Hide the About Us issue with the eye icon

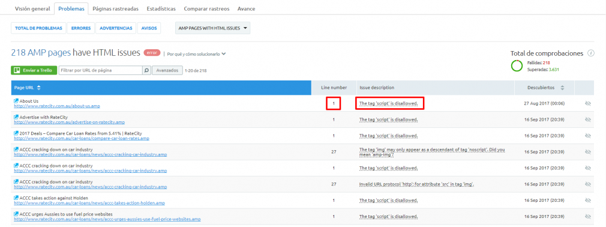tap(588, 104)
